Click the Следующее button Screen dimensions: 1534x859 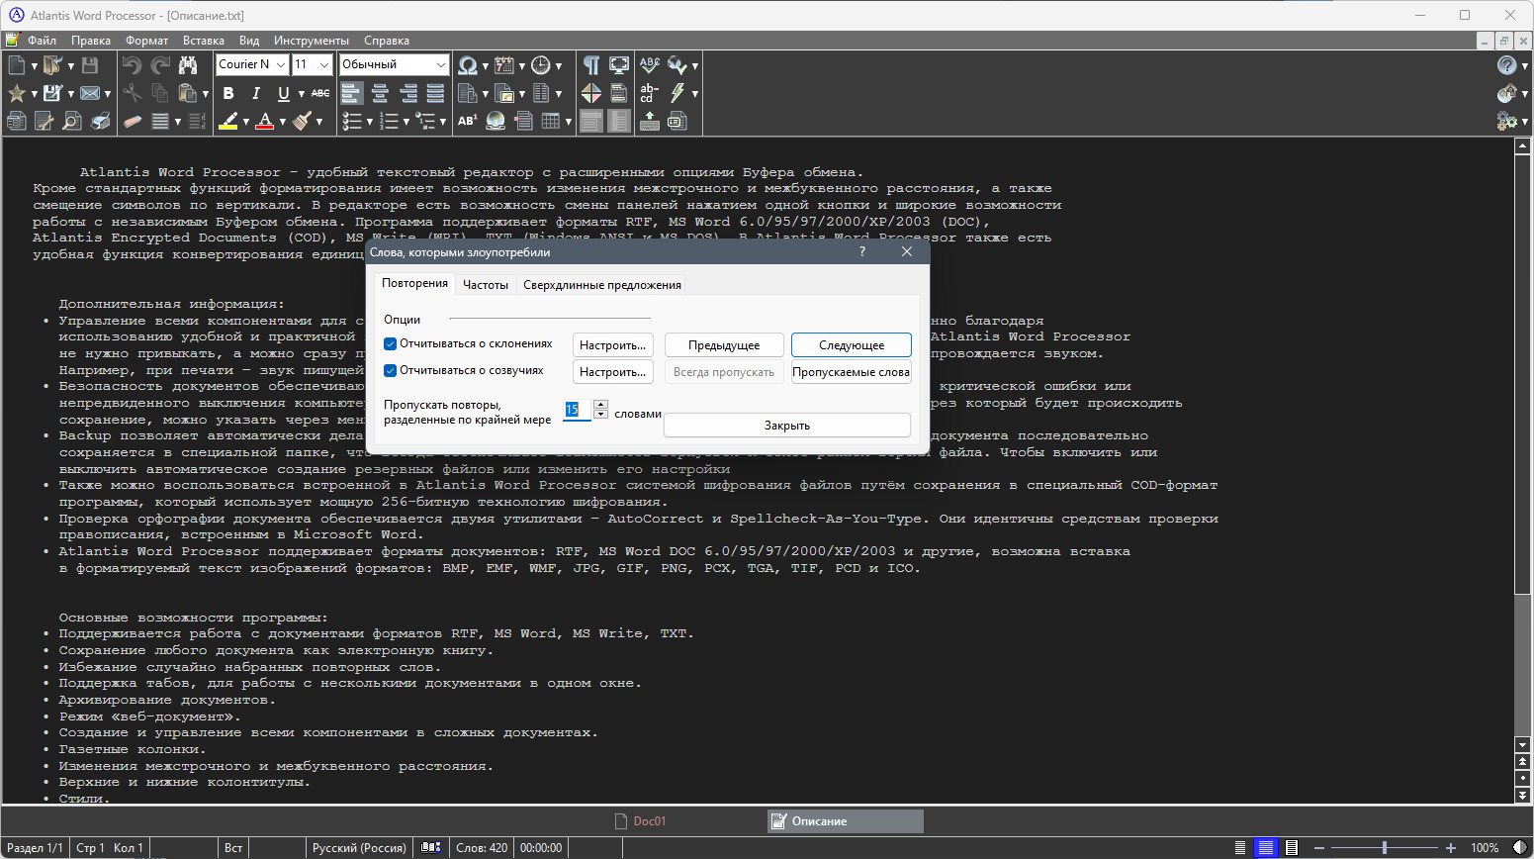[x=852, y=345]
